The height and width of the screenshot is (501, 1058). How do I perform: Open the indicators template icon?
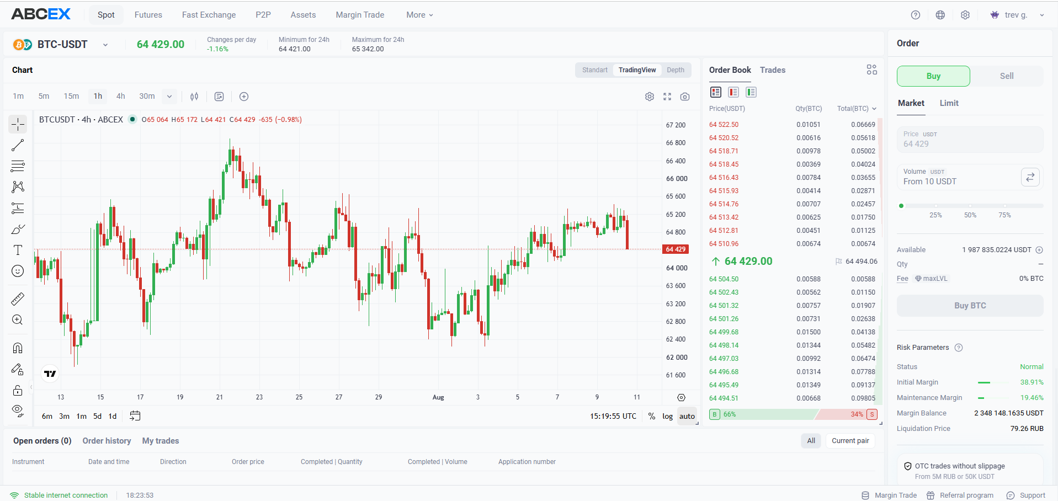coord(219,97)
